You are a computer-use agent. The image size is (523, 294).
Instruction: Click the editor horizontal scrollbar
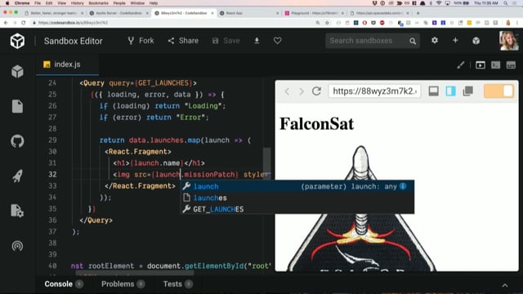click(135, 273)
